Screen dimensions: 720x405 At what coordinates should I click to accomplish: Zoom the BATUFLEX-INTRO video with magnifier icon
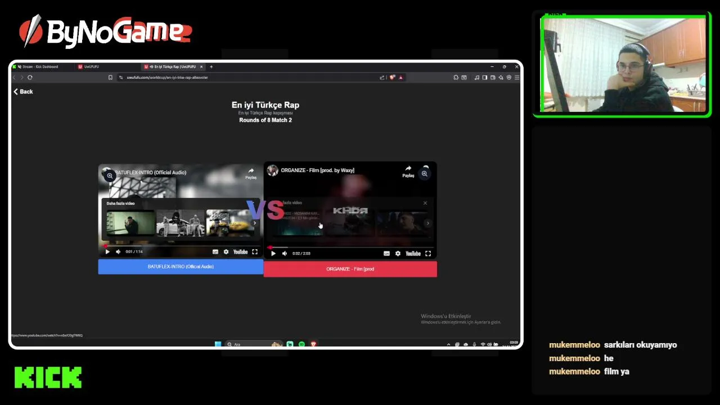pos(110,176)
